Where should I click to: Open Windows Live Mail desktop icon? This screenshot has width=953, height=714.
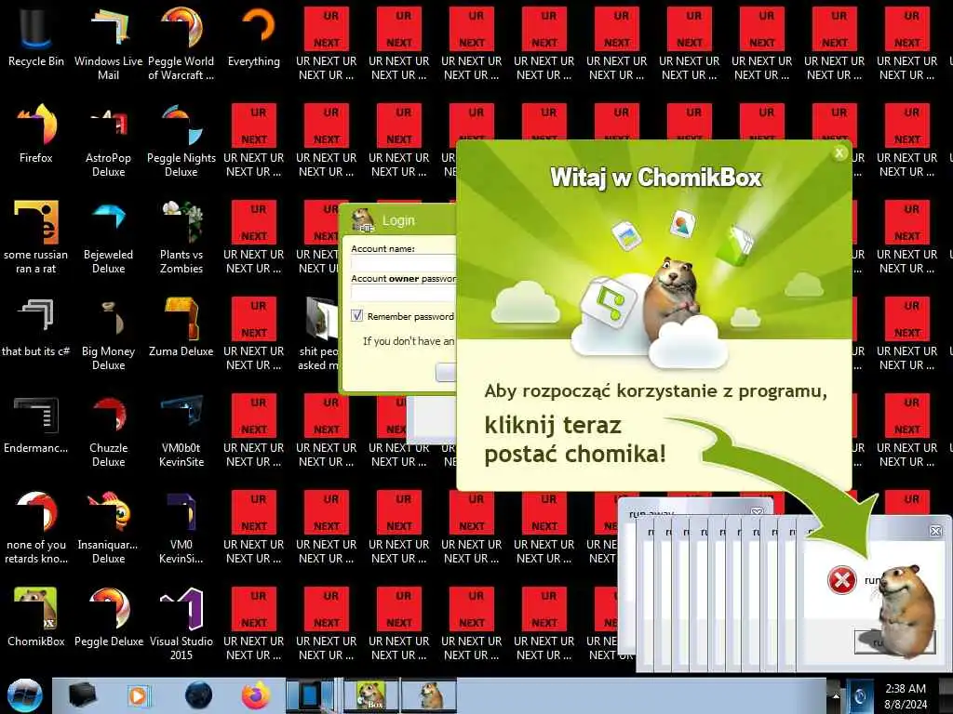108,43
